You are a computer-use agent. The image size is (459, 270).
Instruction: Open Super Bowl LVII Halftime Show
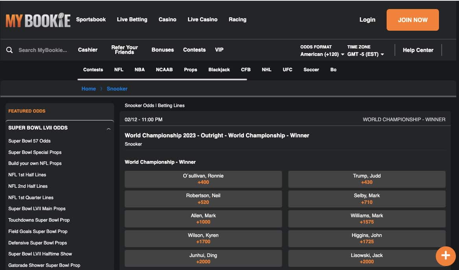40,254
